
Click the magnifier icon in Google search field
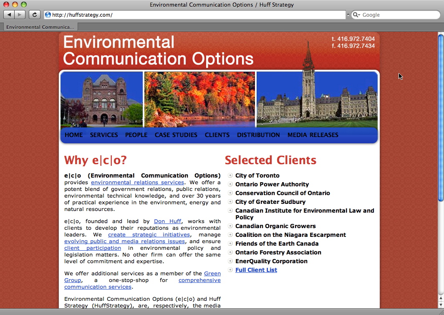pyautogui.click(x=356, y=15)
